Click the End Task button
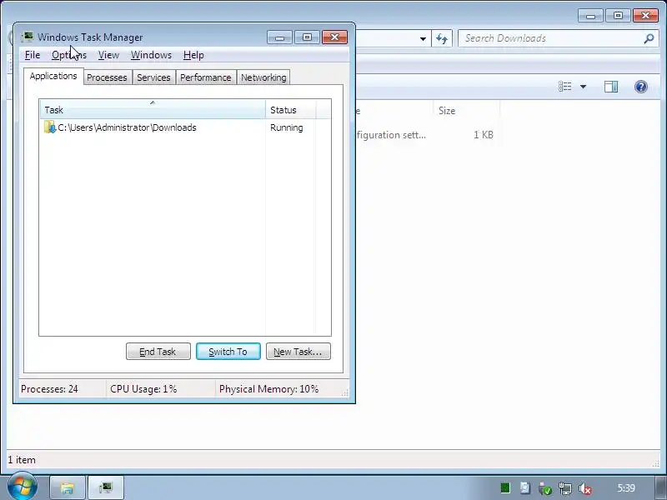Viewport: 667px width, 500px height. tap(158, 352)
